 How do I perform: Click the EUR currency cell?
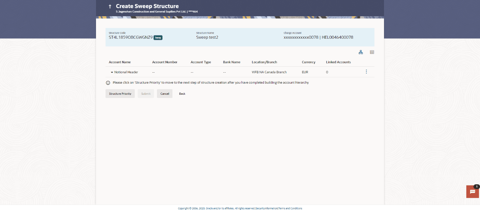tap(305, 72)
